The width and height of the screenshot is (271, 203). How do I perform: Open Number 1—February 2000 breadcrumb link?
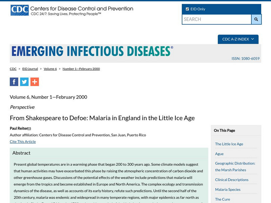(x=81, y=69)
